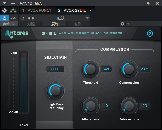Click the High Pass Frequency knob
The width and height of the screenshot is (162, 130).
56,90
